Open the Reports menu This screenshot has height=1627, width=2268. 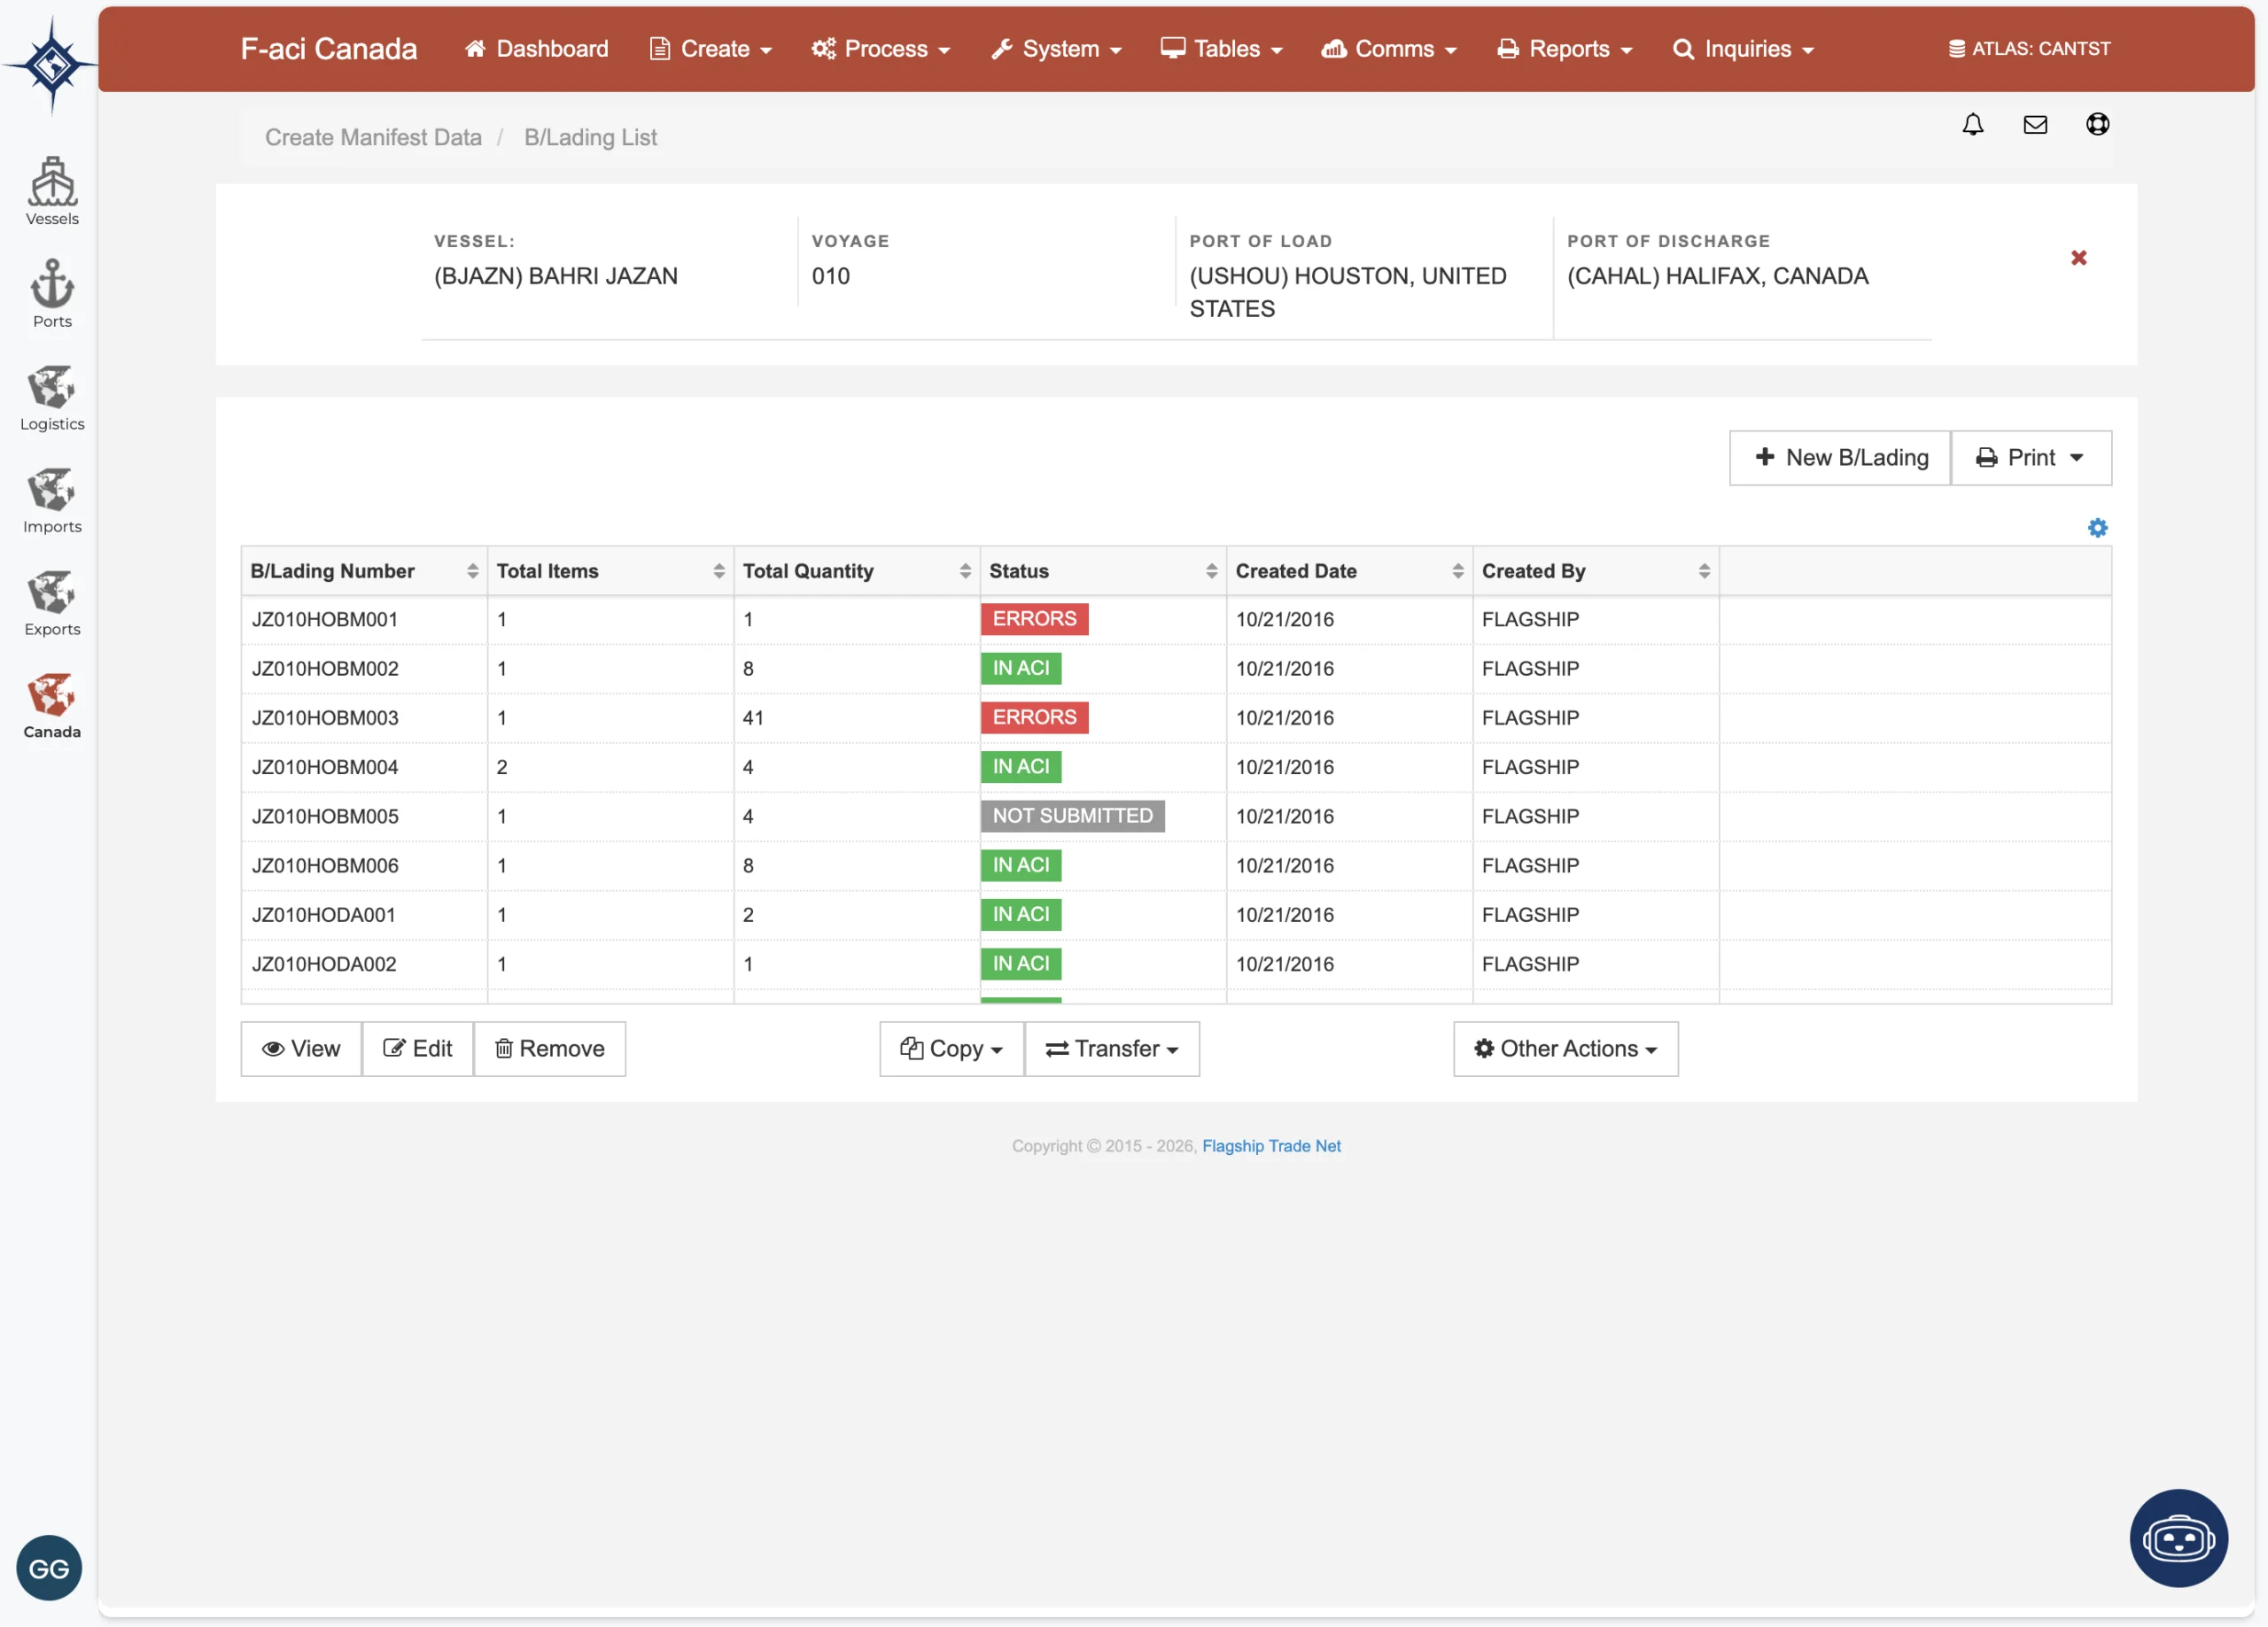click(1565, 49)
